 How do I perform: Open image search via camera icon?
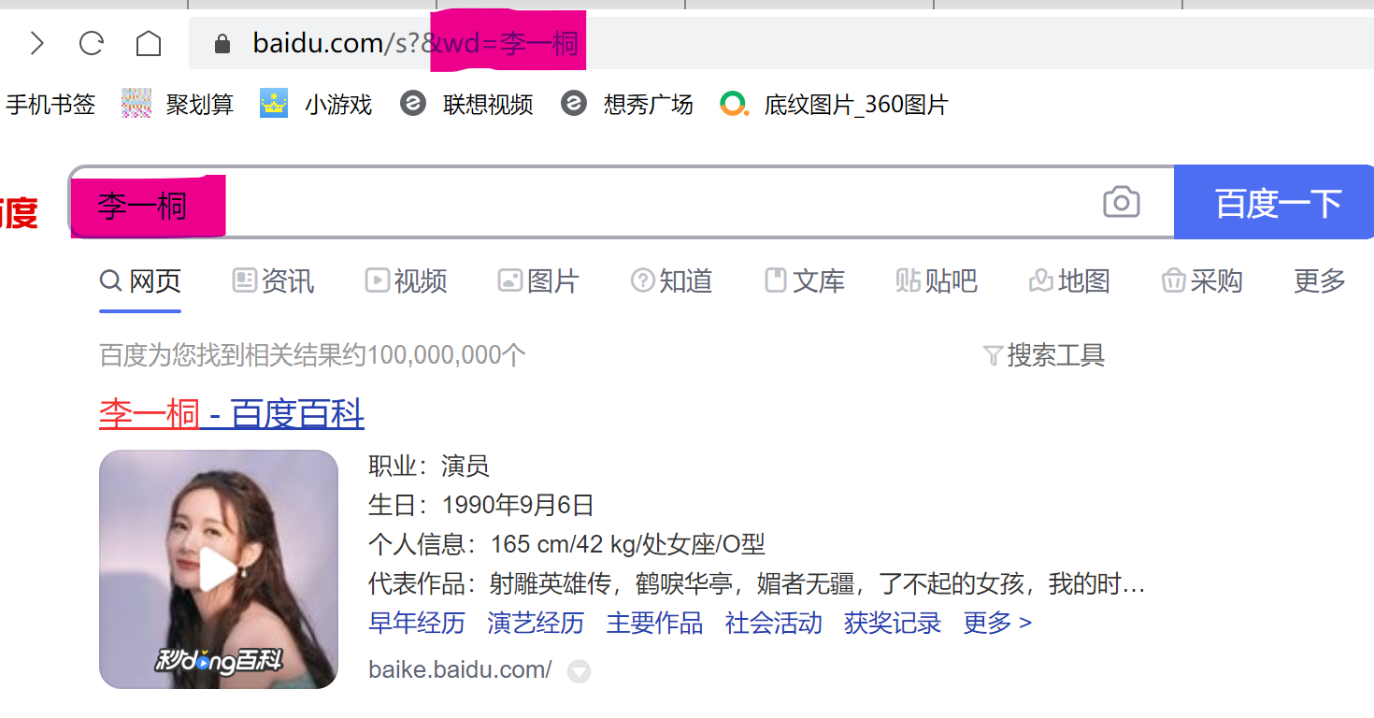(x=1121, y=201)
